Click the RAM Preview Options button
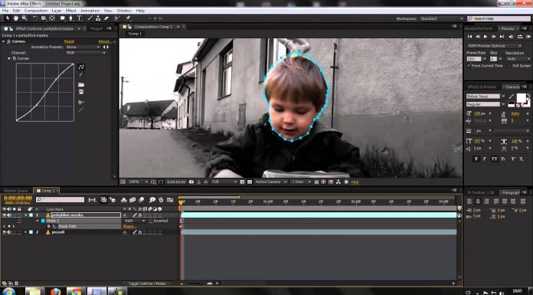 point(495,46)
